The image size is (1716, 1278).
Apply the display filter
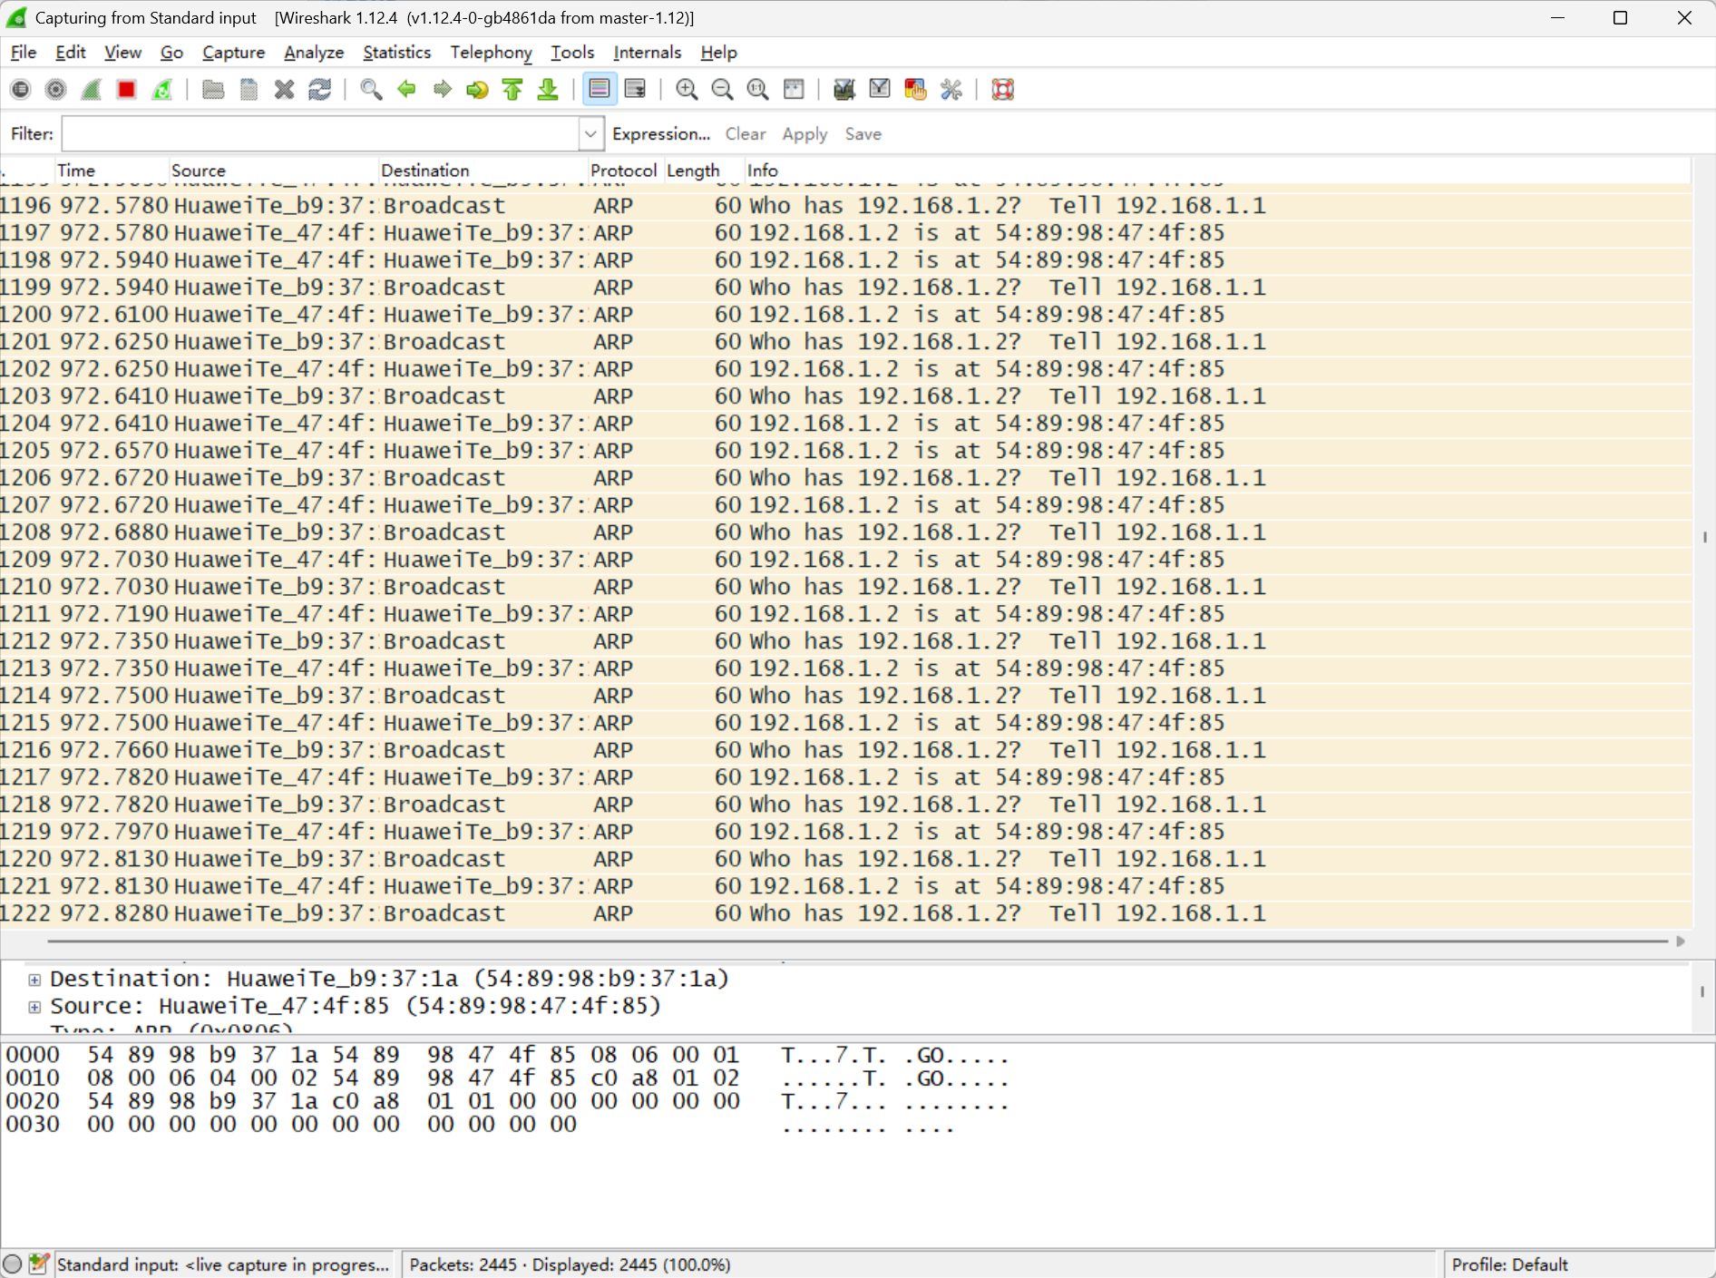point(804,134)
